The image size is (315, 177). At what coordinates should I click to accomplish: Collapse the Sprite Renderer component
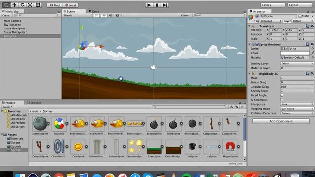tap(250, 44)
